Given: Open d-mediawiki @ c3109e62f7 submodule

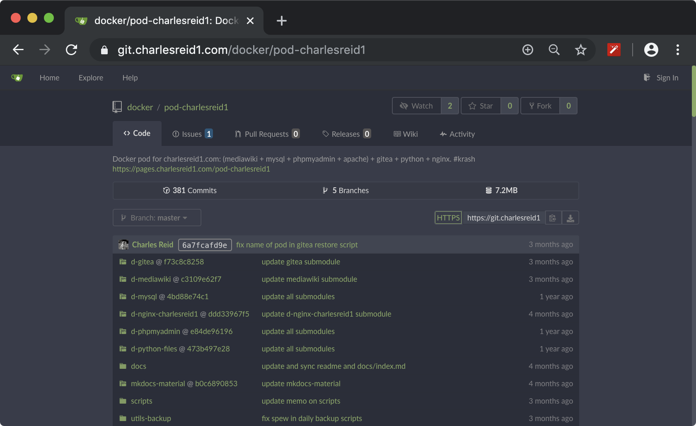Looking at the screenshot, I should tap(176, 279).
